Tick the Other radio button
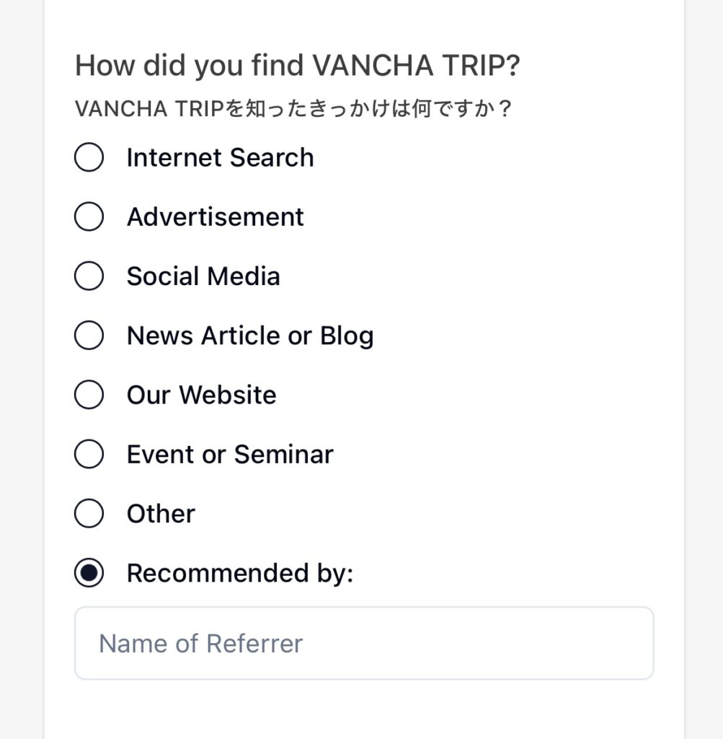 [89, 514]
